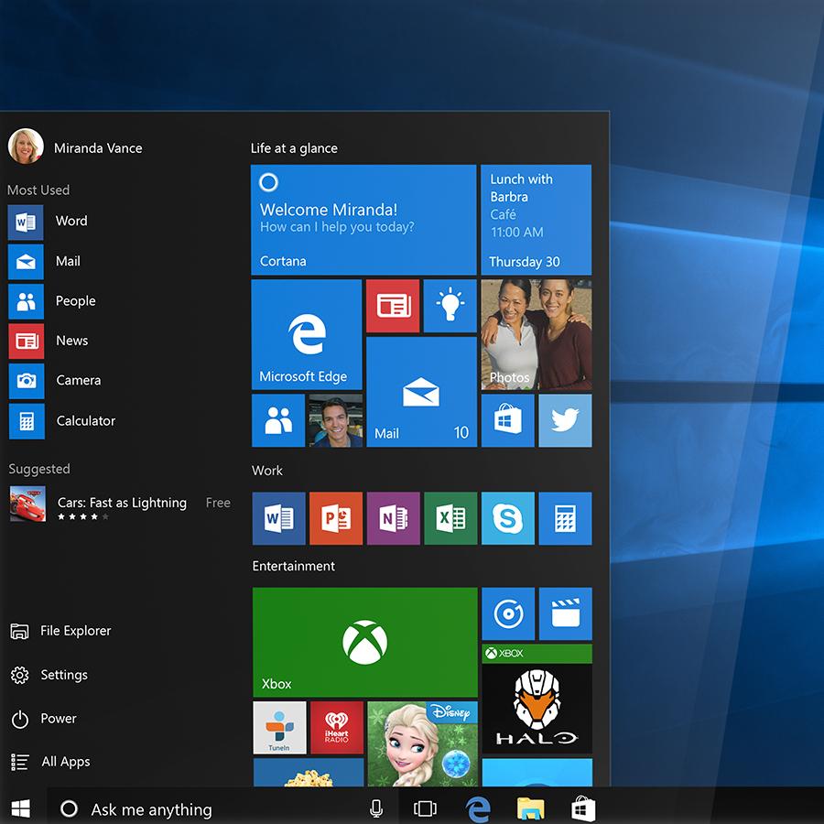Viewport: 824px width, 824px height.
Task: Open the Excel tile
Action: [x=450, y=519]
